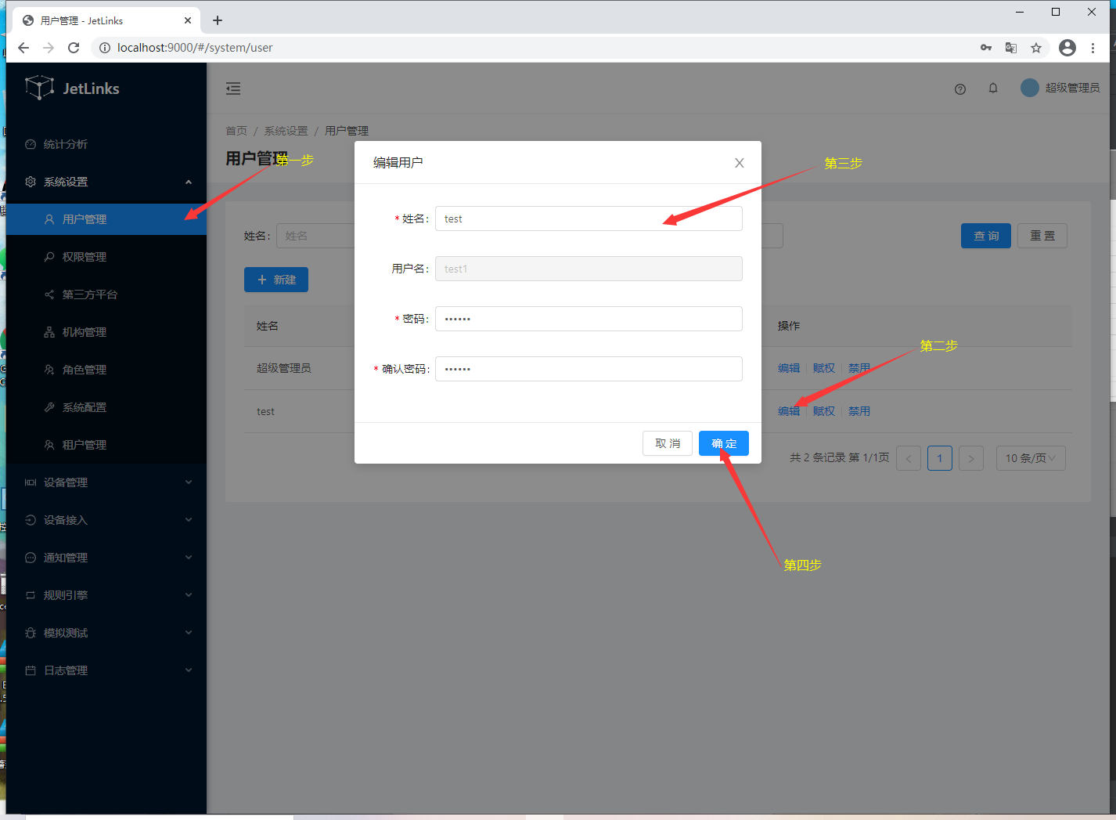Click the 取消 button in the dialog
1116x820 pixels.
[x=668, y=443]
